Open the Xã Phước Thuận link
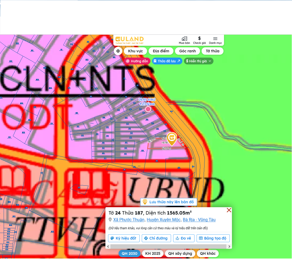The height and width of the screenshot is (259, 292). (x=129, y=220)
